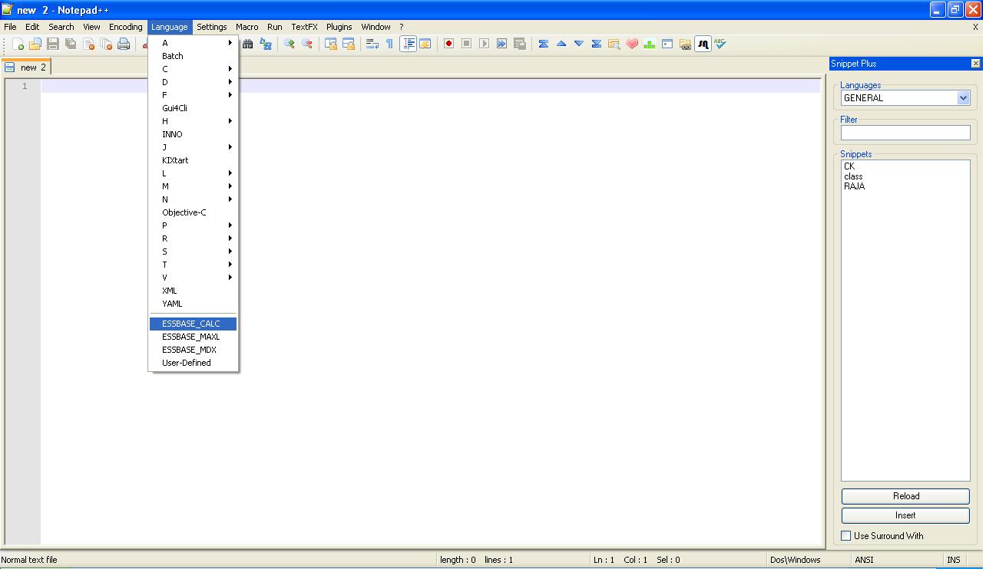Open the Languages dropdown showing GENERAL
Viewport: 986px width, 569px height.
pyautogui.click(x=963, y=98)
